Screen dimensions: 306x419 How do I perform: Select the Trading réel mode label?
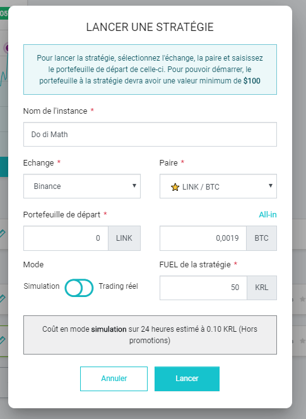click(118, 286)
